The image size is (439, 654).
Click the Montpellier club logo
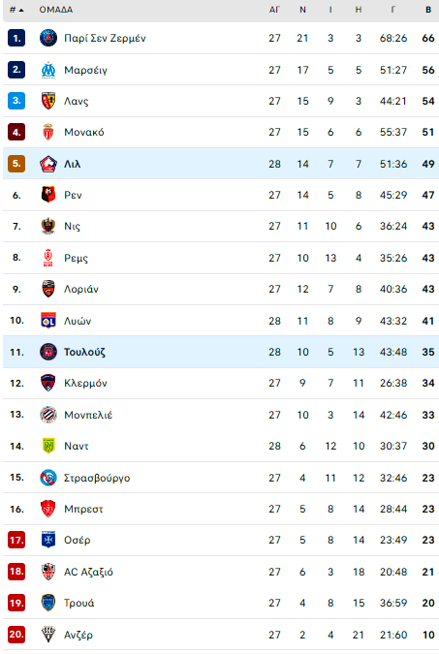pyautogui.click(x=48, y=415)
